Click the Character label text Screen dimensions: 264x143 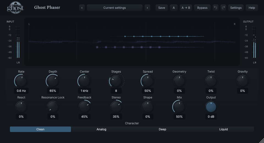tap(132, 123)
